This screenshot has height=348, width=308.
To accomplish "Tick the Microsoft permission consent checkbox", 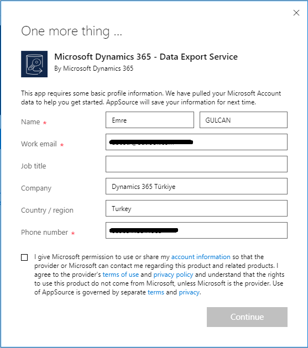I will tap(24, 257).
